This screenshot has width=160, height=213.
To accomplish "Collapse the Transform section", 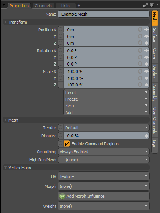I will pyautogui.click(x=5, y=22).
